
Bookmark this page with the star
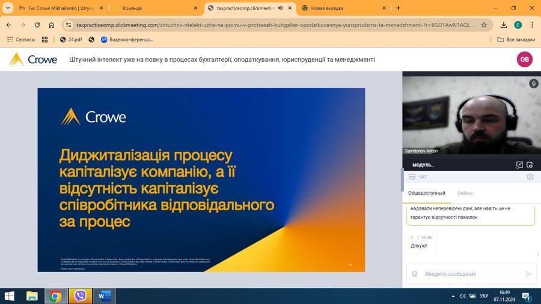[484, 25]
